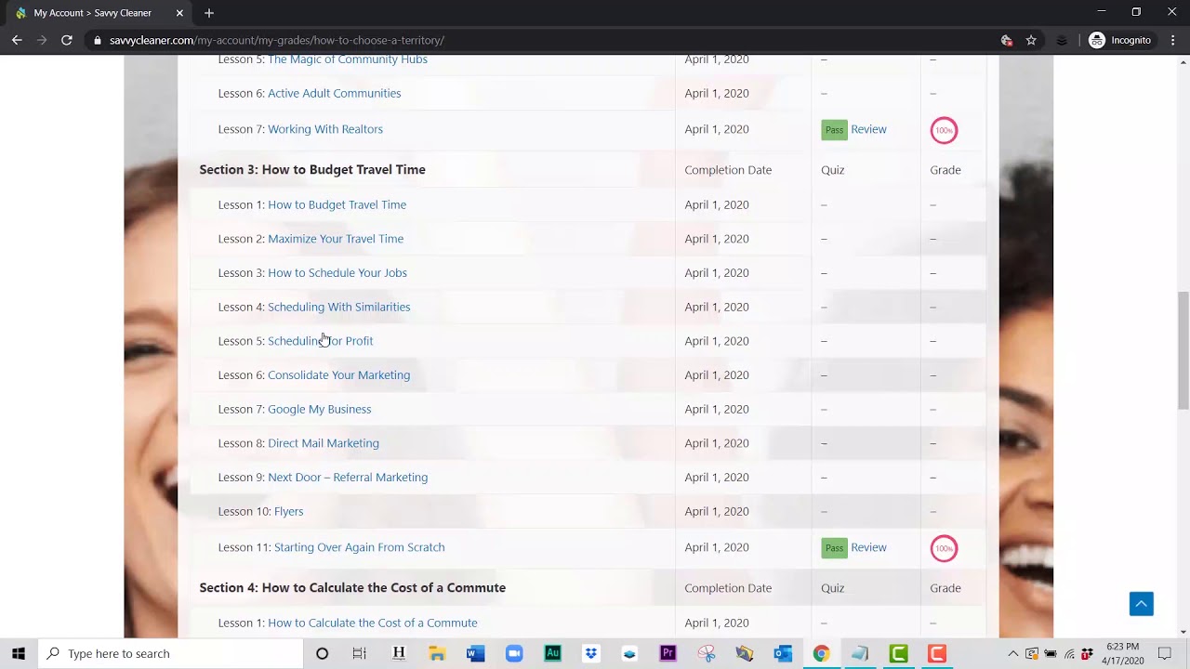Open Direct Mail Marketing lesson

click(324, 443)
